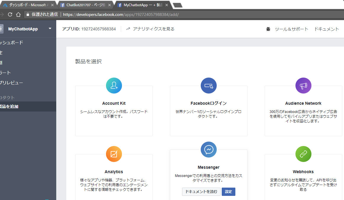This screenshot has width=344, height=200.
Task: Click the Account Kit product icon
Action: click(114, 86)
